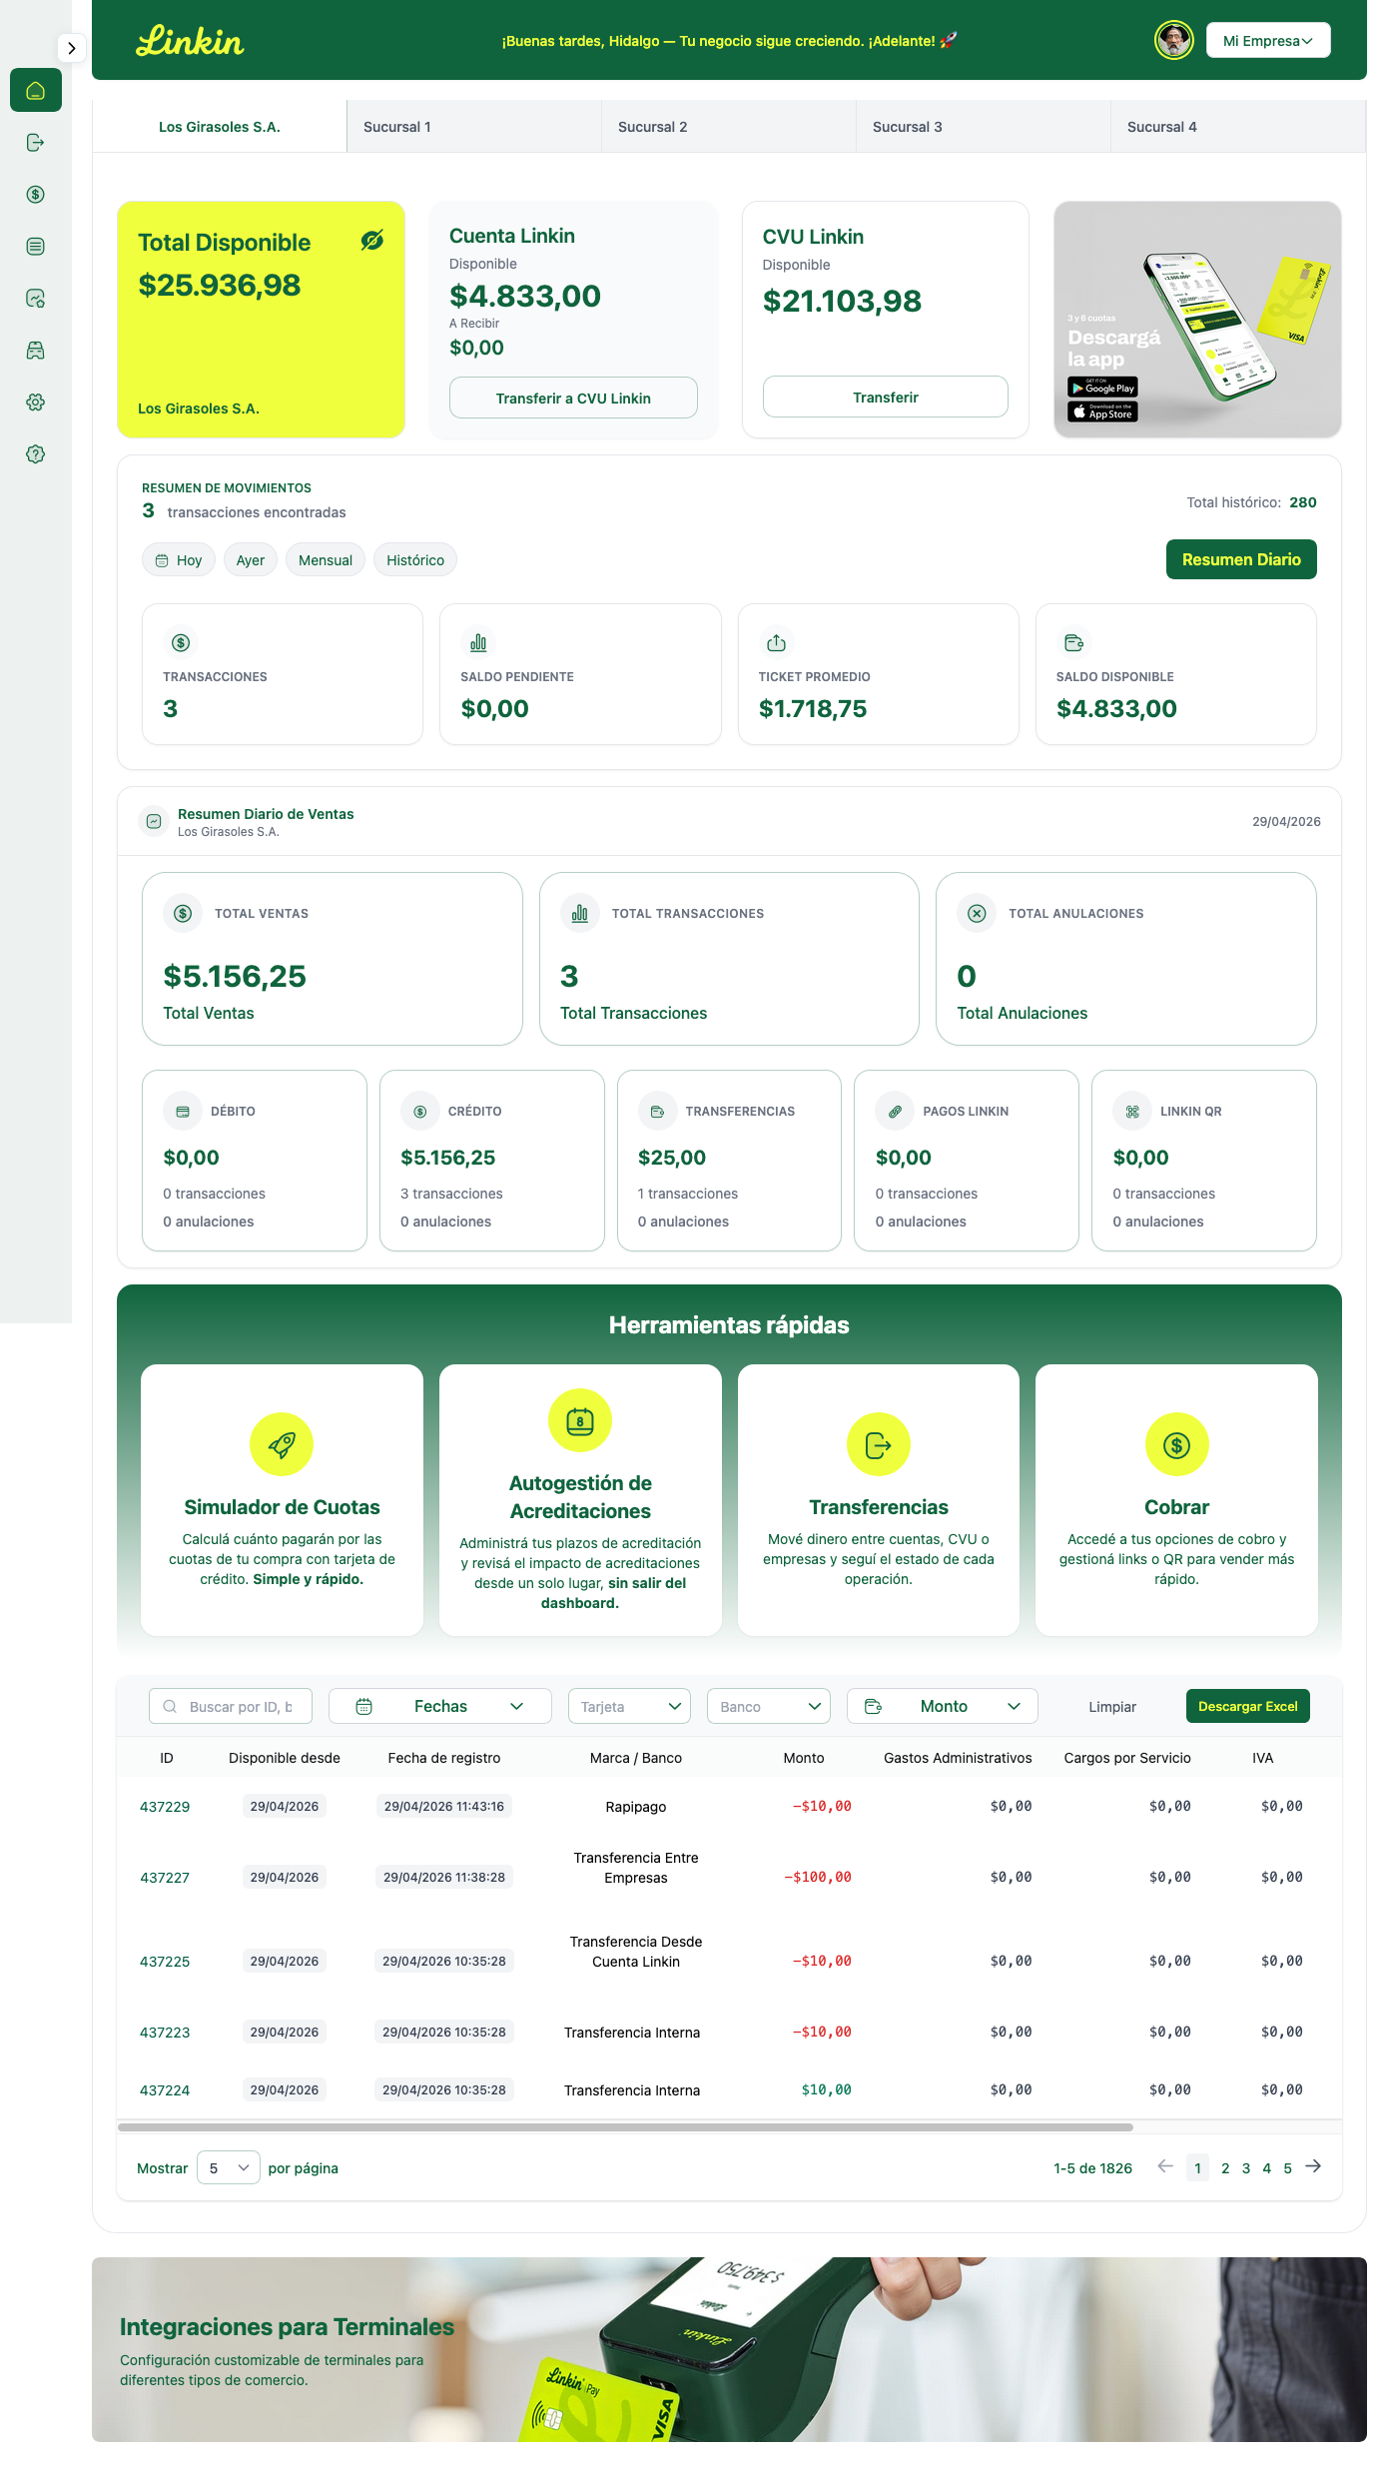Click the icon beside Resumen Diario de Ventas
The height and width of the screenshot is (2466, 1387).
click(x=154, y=822)
